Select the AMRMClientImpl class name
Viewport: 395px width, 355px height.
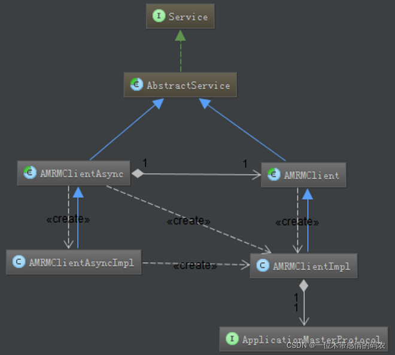311,266
